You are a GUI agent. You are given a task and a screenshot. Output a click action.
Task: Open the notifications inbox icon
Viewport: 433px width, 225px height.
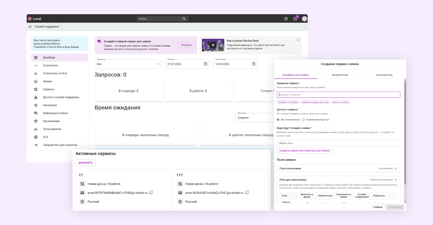tap(295, 19)
